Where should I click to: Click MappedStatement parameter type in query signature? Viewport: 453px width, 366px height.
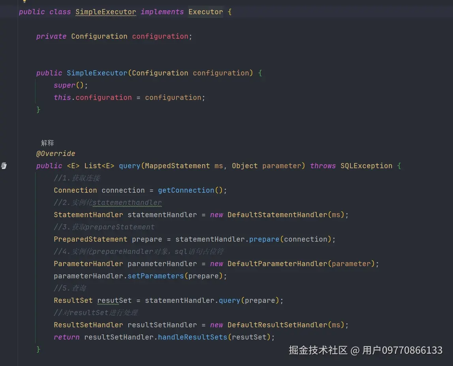pyautogui.click(x=177, y=166)
